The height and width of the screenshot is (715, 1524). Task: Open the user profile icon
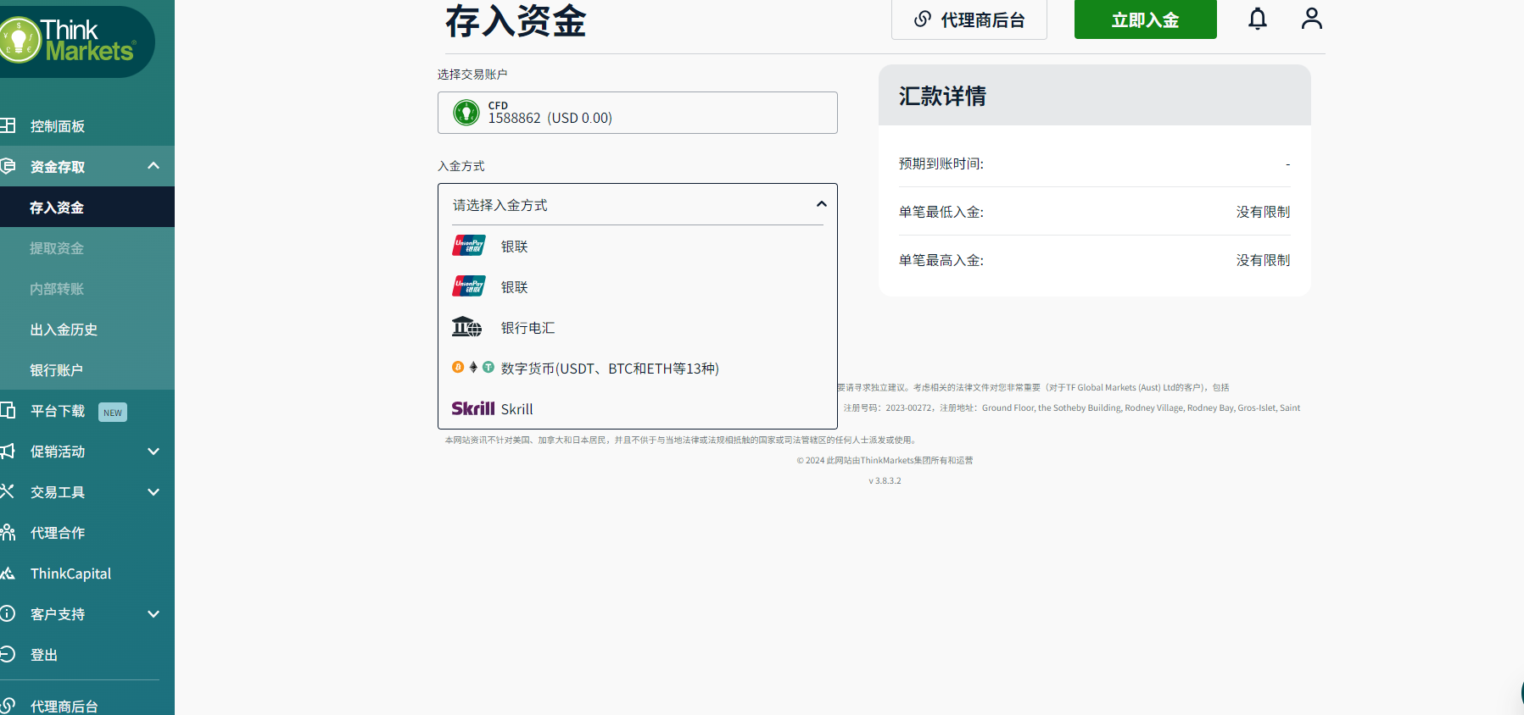tap(1311, 19)
